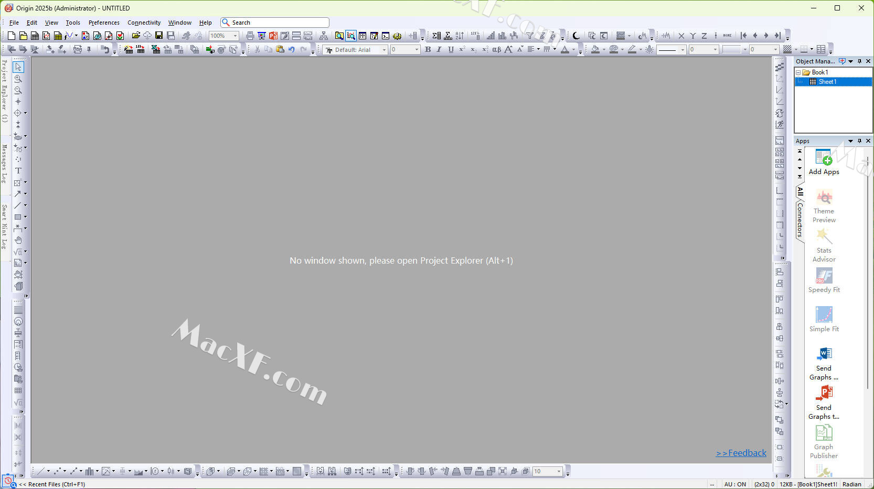The width and height of the screenshot is (874, 489).
Task: Open the Default: Arial font dropdown
Action: coord(384,50)
